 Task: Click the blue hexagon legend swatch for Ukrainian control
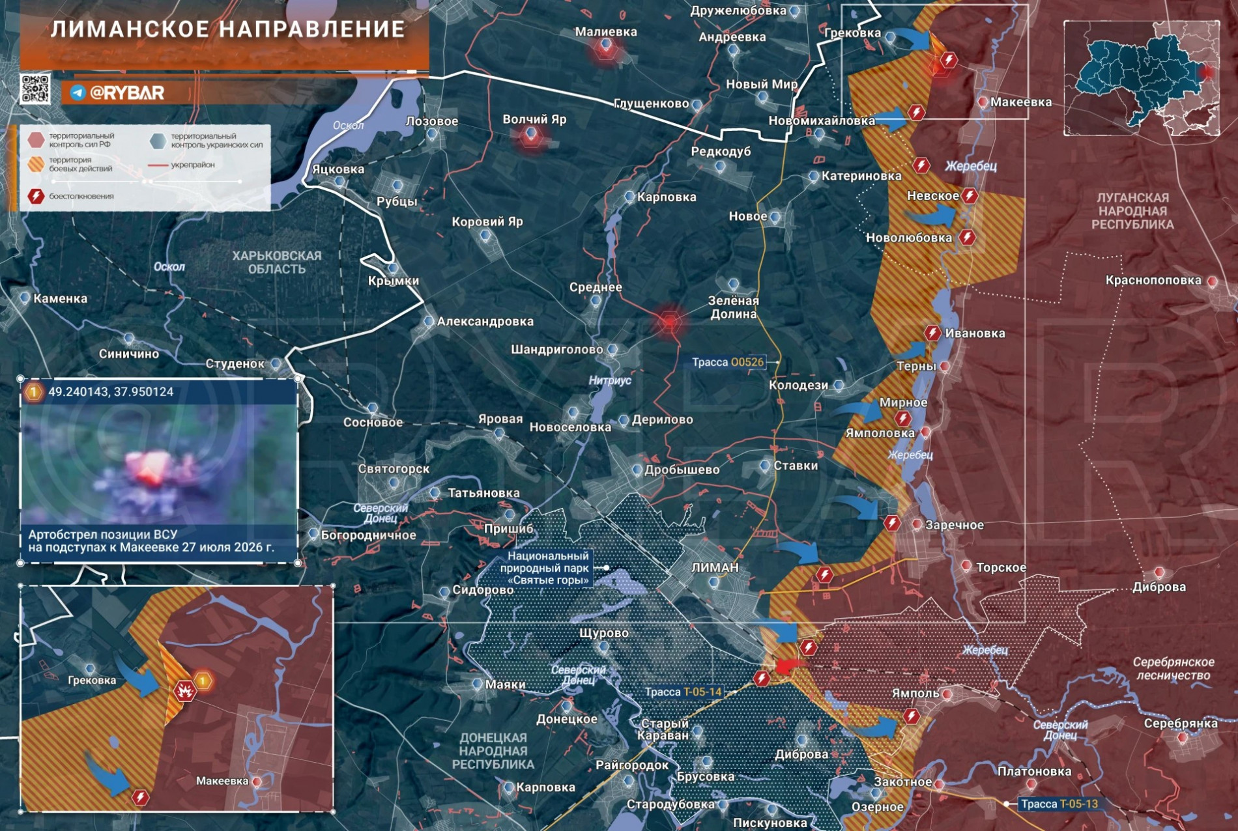click(x=158, y=140)
